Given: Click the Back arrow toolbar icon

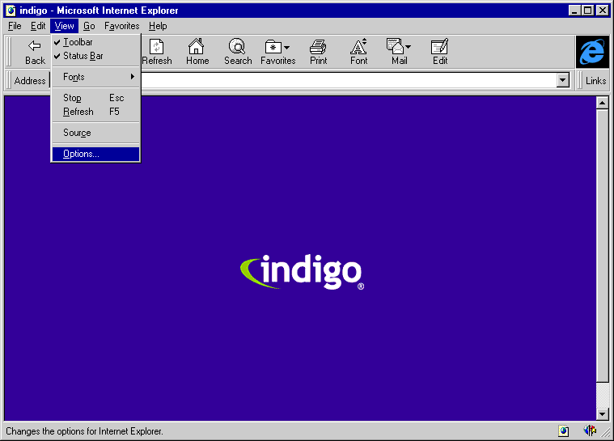Looking at the screenshot, I should click(x=35, y=46).
